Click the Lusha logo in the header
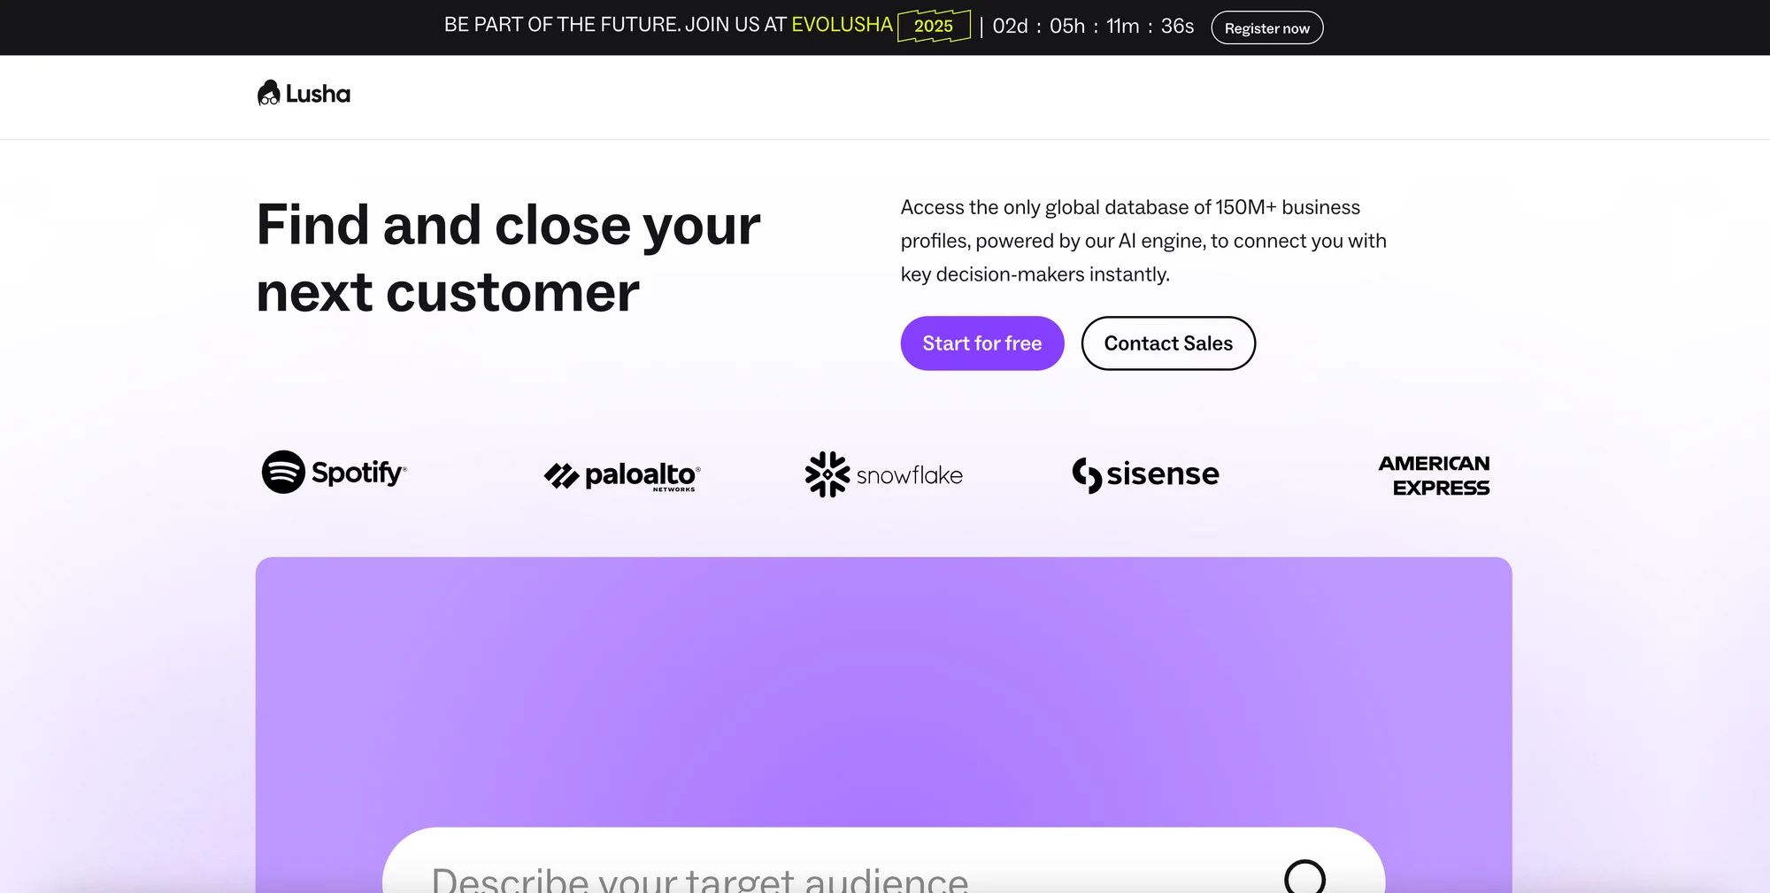 [304, 93]
